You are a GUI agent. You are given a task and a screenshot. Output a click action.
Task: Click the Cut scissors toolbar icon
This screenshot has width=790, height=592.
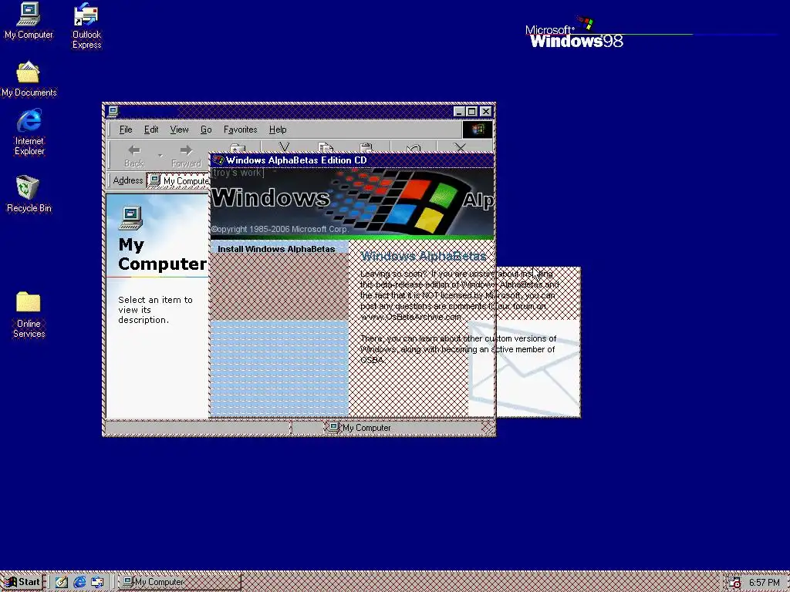point(284,147)
